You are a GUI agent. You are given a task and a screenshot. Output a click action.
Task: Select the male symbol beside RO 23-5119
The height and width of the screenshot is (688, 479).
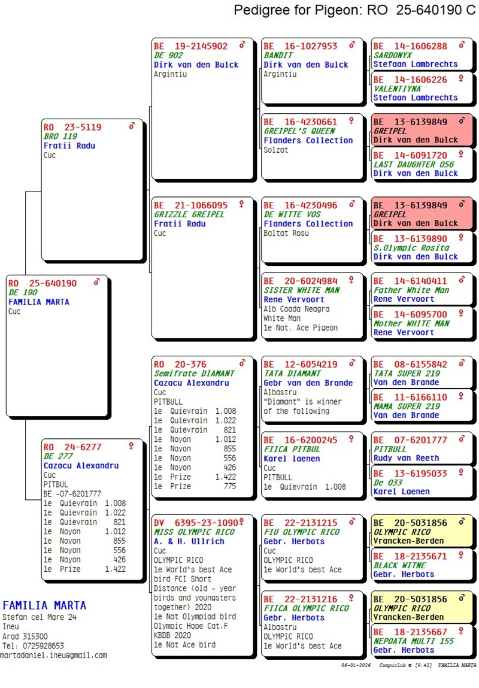click(x=132, y=126)
